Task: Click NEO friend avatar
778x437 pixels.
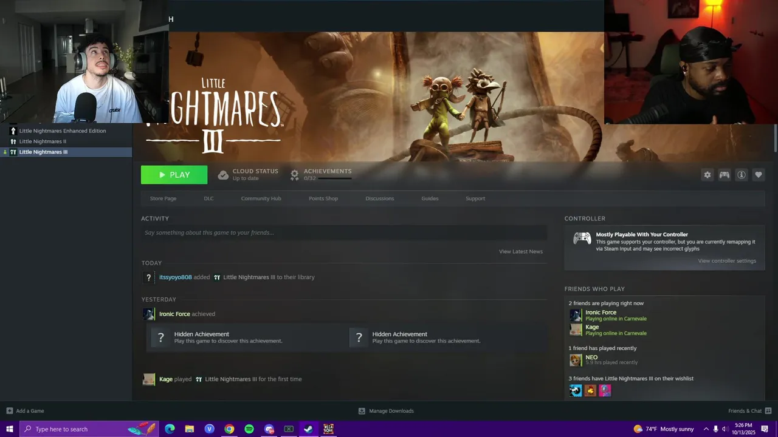Action: (576, 360)
